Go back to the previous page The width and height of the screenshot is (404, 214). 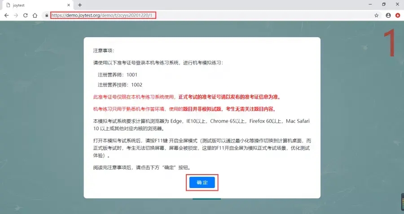pos(6,15)
